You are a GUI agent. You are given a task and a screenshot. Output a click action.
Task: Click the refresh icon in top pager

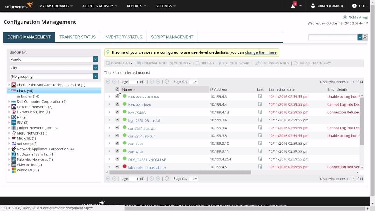click(167, 82)
